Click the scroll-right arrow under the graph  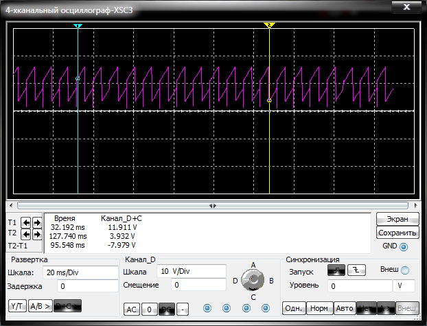pos(415,205)
